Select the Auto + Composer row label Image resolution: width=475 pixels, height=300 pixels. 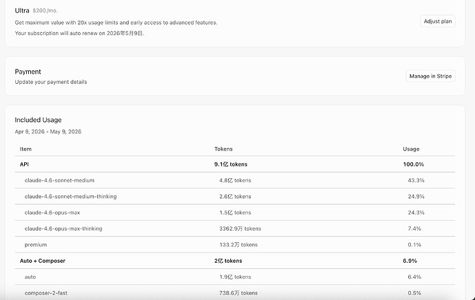coord(43,261)
